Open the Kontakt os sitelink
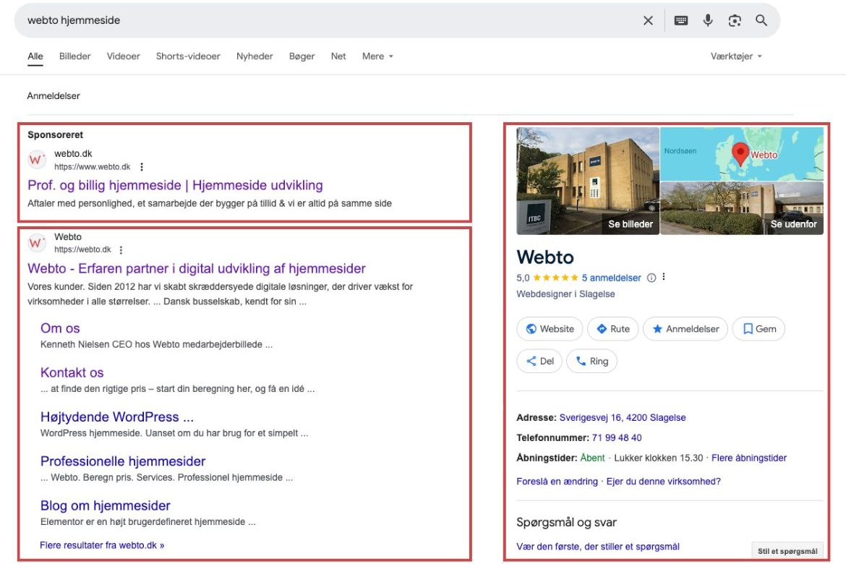This screenshot has height=564, width=846. 72,372
